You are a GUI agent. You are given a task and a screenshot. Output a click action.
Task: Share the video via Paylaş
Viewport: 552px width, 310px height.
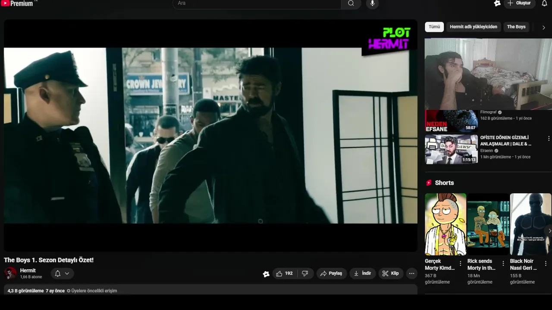(331, 273)
